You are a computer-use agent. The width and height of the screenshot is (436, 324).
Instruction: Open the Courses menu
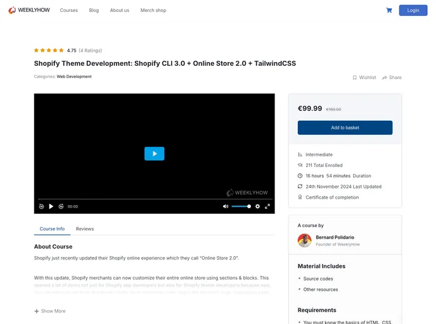pos(68,10)
